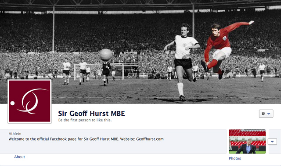The image size is (281, 166).
Task: Click the England crest on the red shirt
Action: click(x=224, y=38)
